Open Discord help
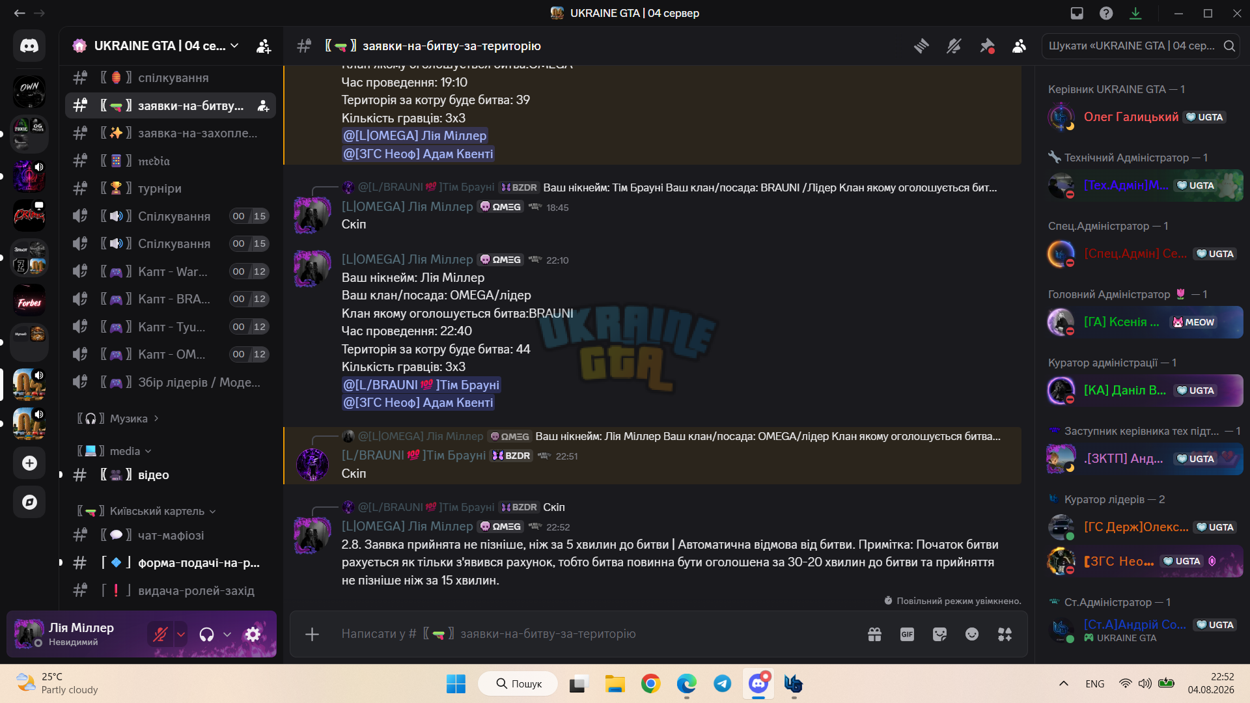The image size is (1250, 703). 1106,13
